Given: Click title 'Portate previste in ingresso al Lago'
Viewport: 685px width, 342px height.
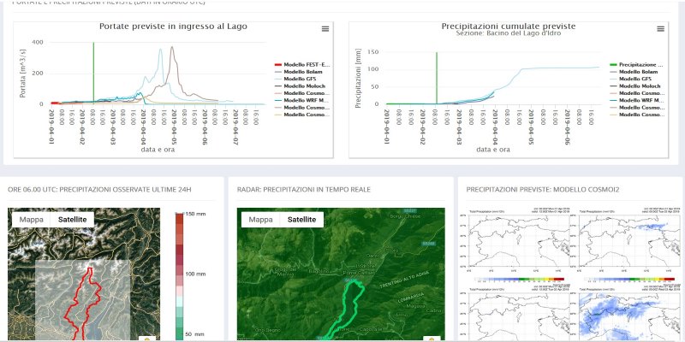Looking at the screenshot, I should [x=173, y=27].
